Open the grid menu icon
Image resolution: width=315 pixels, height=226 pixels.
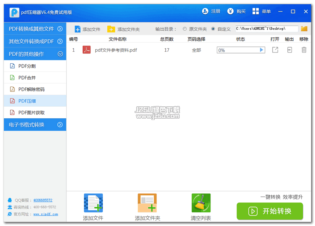(x=256, y=11)
